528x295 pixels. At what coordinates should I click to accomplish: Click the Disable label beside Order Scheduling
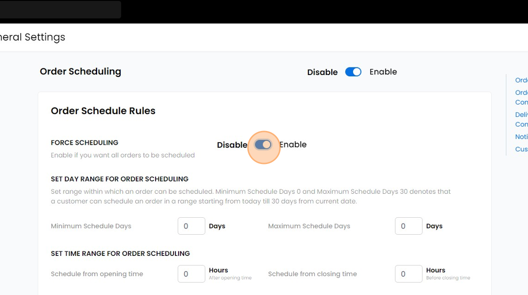322,72
